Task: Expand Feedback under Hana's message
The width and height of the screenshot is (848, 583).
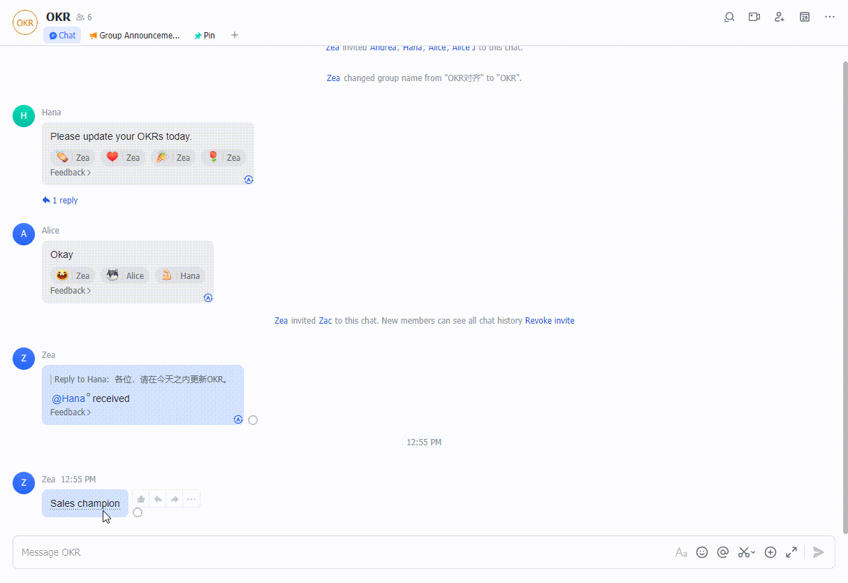Action: (x=71, y=173)
